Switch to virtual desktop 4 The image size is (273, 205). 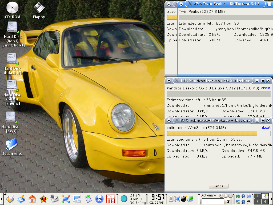[265, 201]
